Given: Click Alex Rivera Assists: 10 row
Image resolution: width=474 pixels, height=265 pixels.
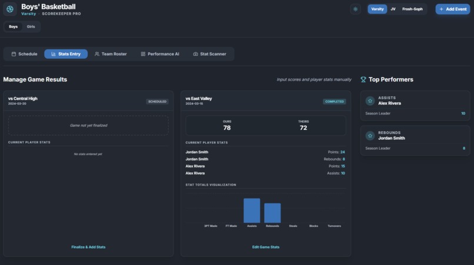Looking at the screenshot, I should coord(265,173).
